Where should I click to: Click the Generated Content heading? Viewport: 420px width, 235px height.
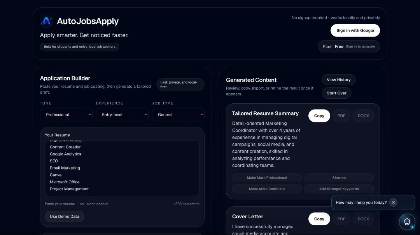tap(251, 80)
